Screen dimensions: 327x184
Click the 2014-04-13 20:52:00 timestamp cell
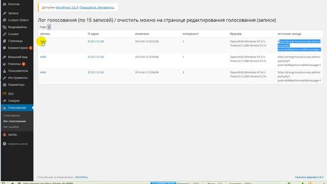coord(147,41)
